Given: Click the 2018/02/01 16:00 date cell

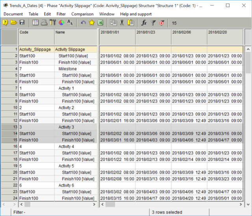Looking at the screenshot, I should pos(117,121).
